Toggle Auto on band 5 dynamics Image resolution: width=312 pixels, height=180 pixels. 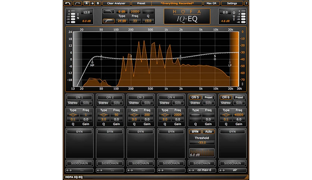[x=209, y=132]
